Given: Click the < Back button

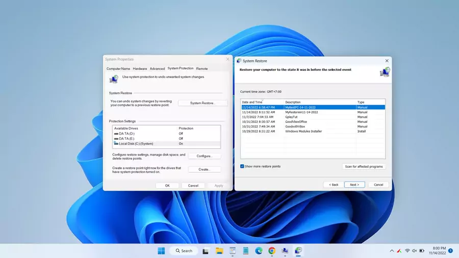Looking at the screenshot, I should [334, 185].
